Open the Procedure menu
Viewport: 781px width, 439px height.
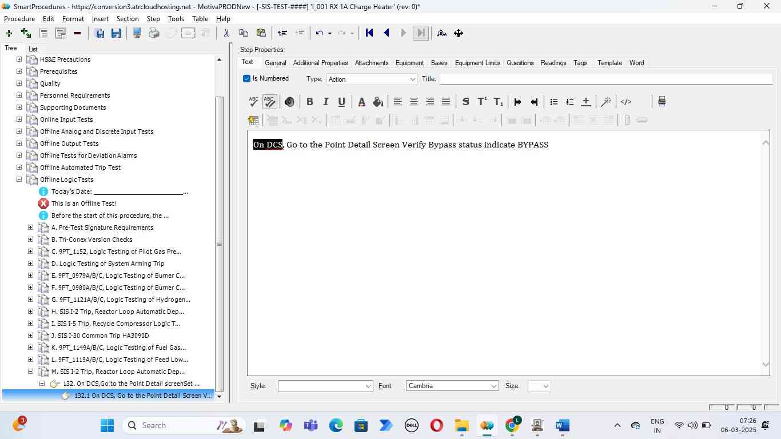point(19,19)
